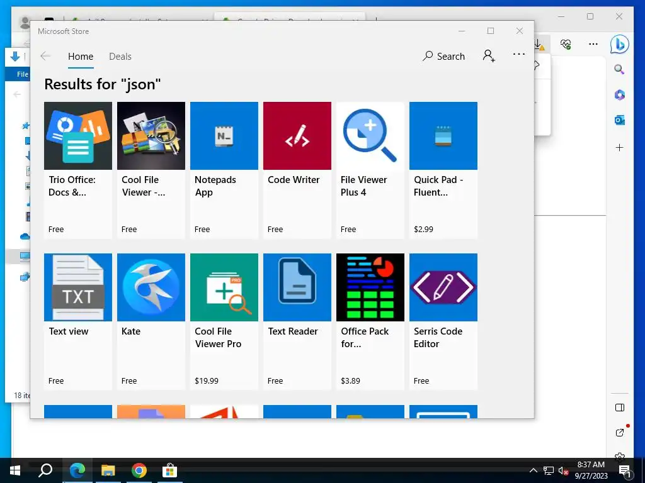Open Edge downloads icon with warning
This screenshot has width=645, height=483.
coord(539,44)
